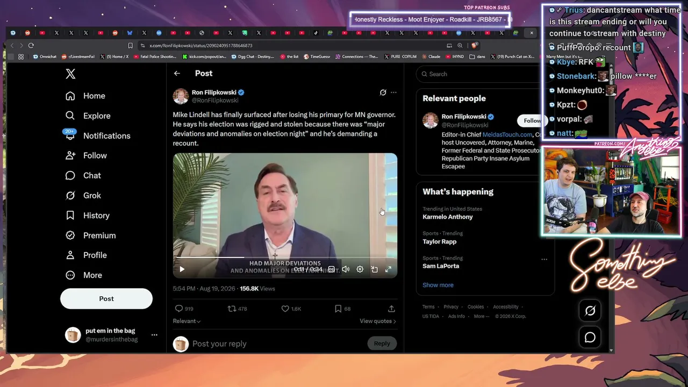The width and height of the screenshot is (688, 387).
Task: Open the MeidasTouch.com link
Action: point(507,135)
